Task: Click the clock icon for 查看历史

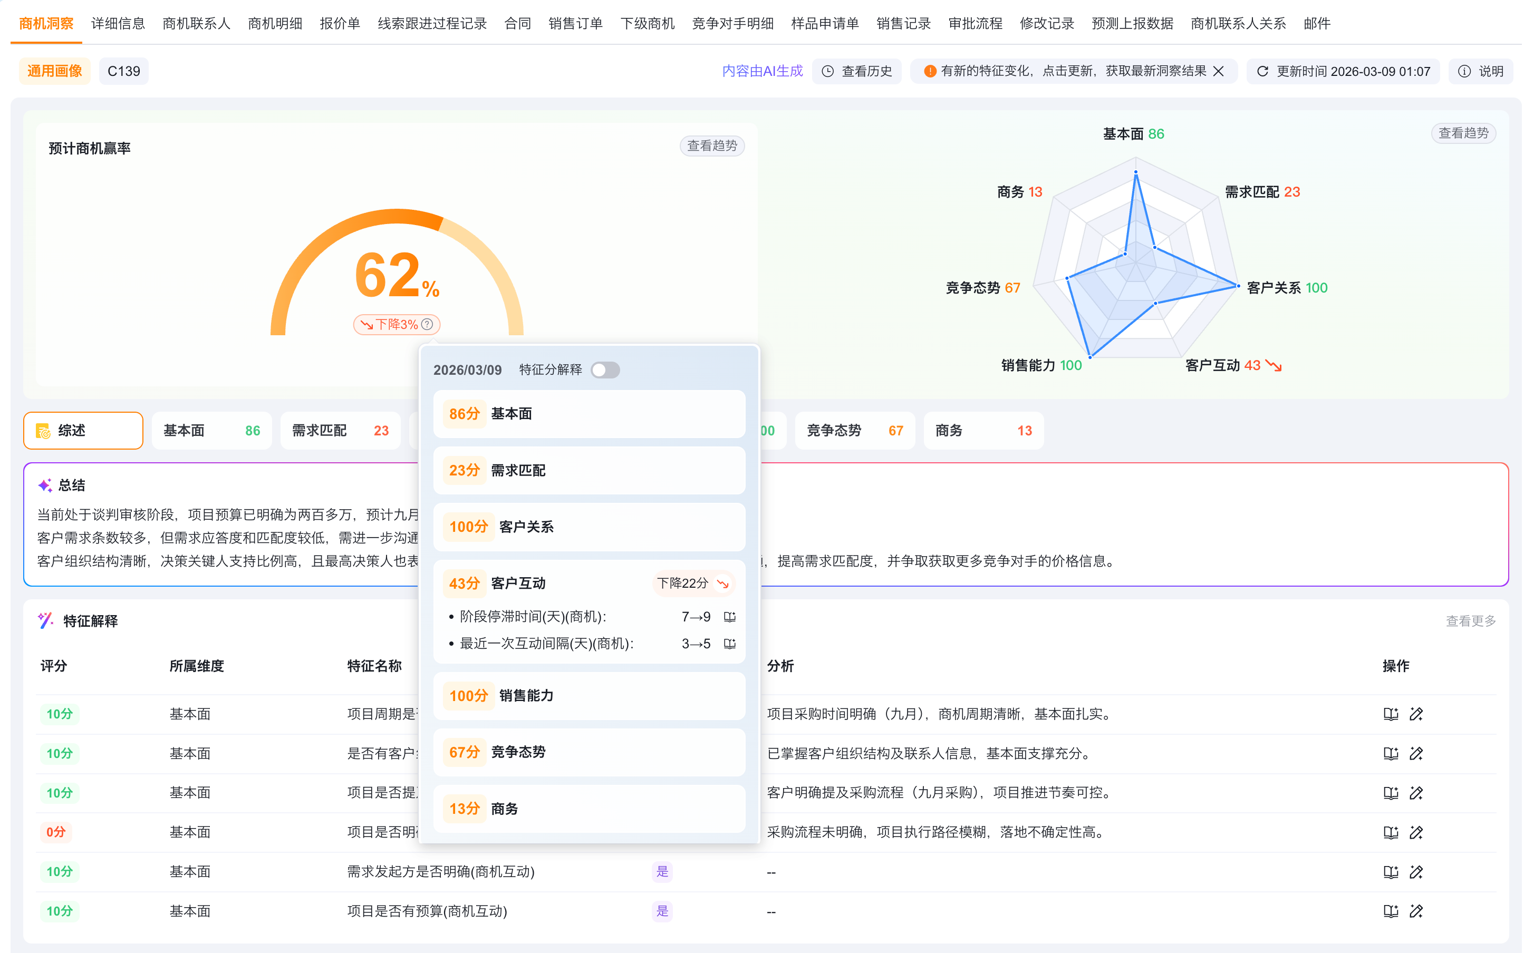Action: [828, 71]
